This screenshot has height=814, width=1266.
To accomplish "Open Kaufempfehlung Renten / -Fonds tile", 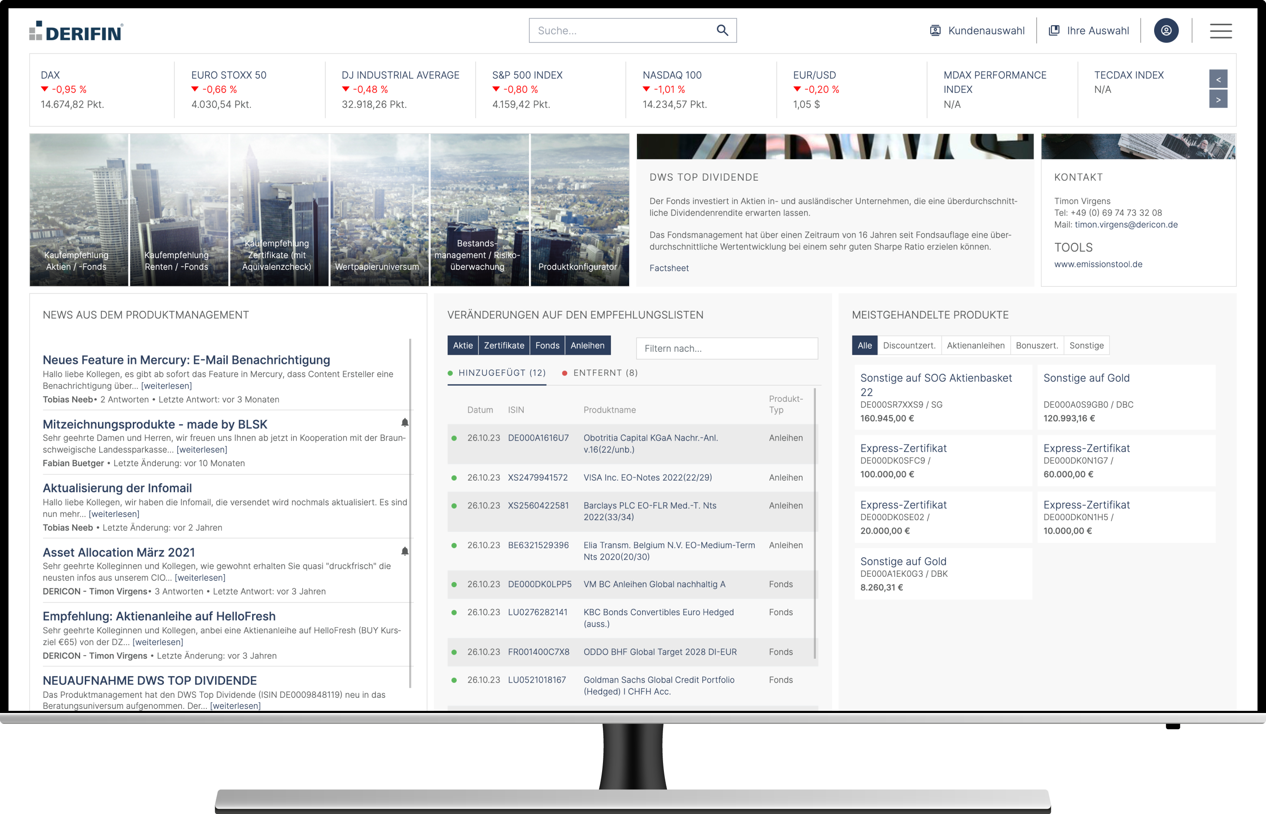I will (x=178, y=210).
